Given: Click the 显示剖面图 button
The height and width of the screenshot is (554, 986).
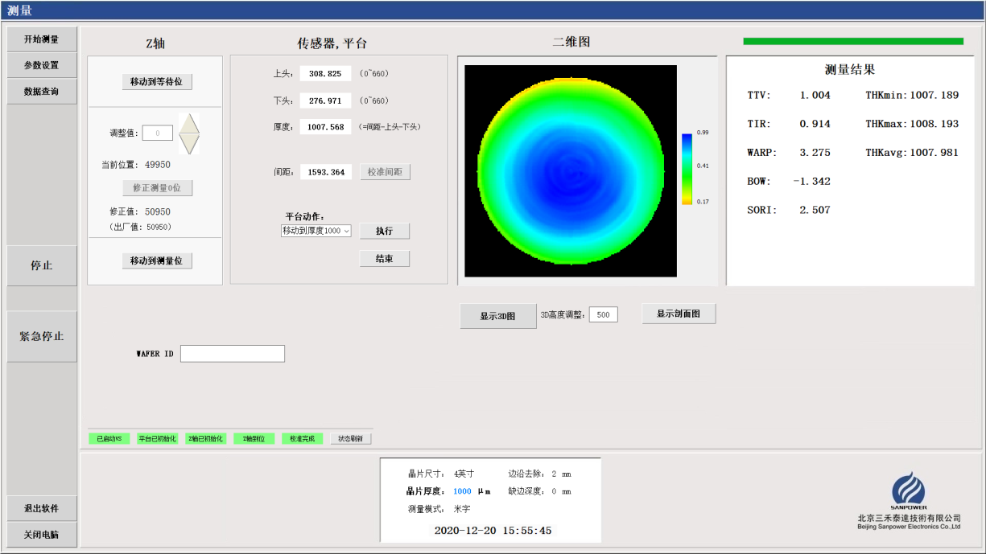Looking at the screenshot, I should coord(678,314).
